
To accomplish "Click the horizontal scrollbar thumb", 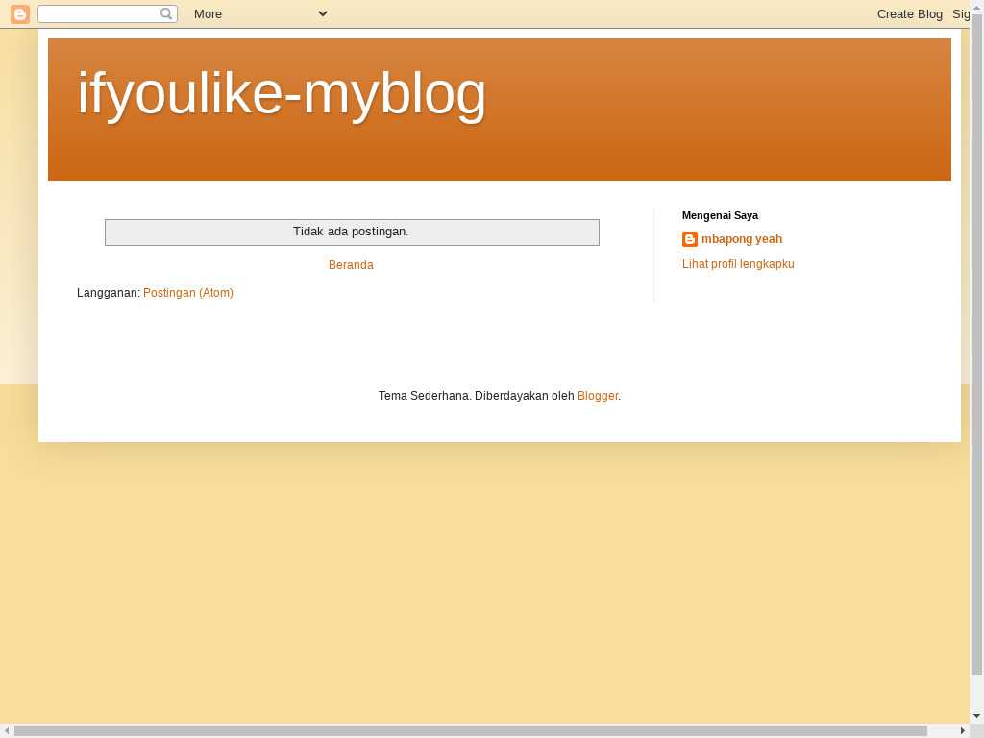I will [471, 730].
